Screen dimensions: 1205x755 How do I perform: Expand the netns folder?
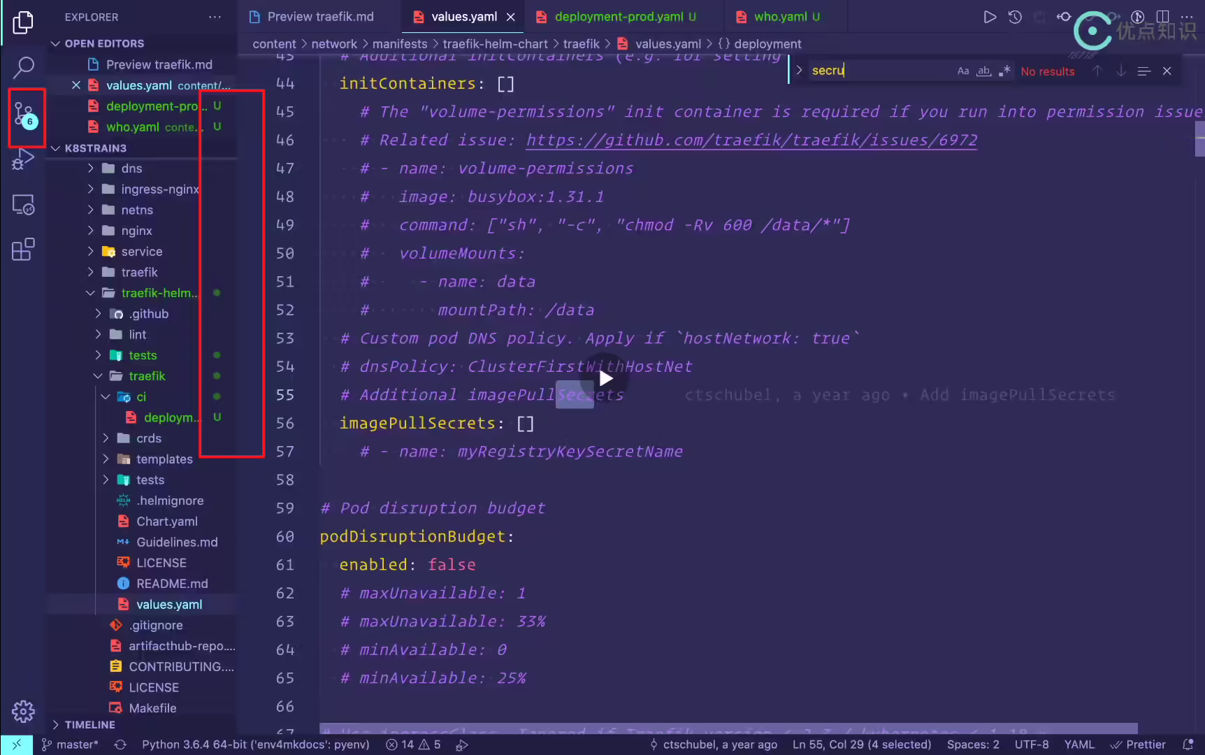coord(91,210)
